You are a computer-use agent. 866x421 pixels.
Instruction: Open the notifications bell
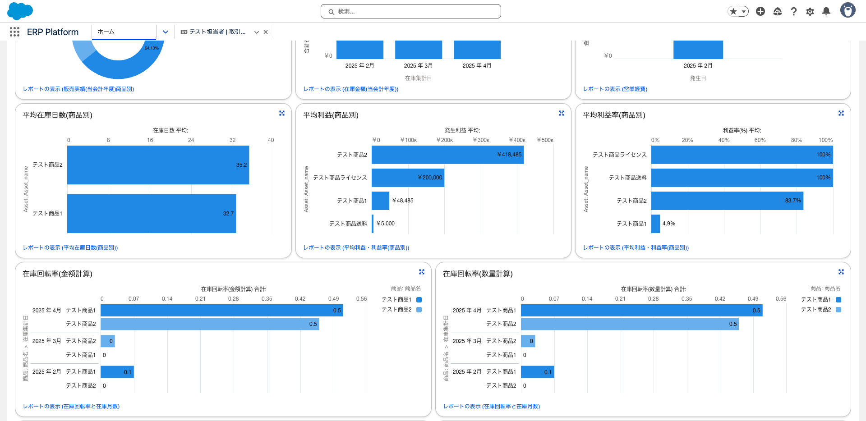click(x=826, y=11)
